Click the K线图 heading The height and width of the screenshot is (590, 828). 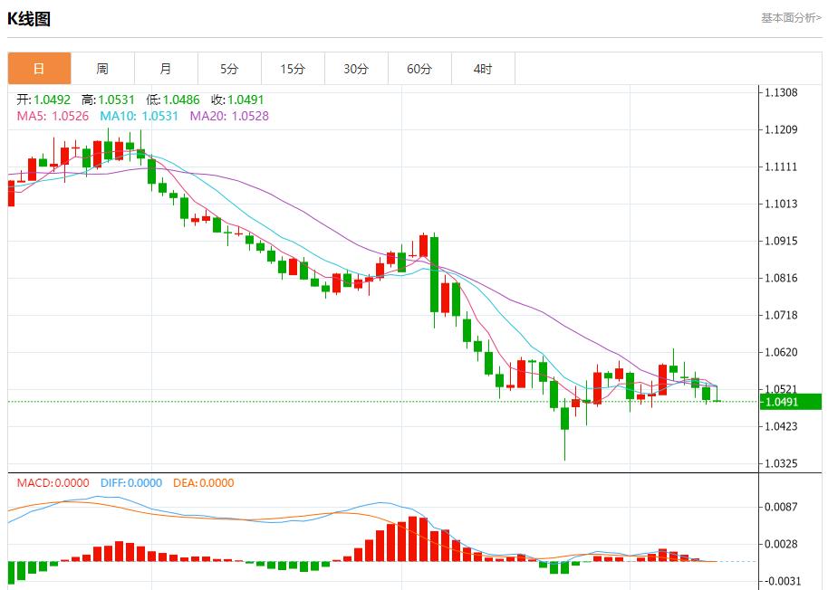29,18
